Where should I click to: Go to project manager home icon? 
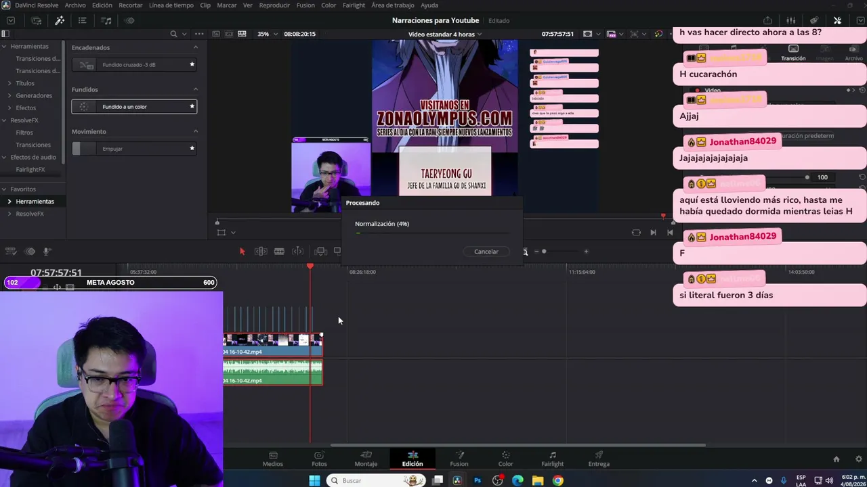837,459
